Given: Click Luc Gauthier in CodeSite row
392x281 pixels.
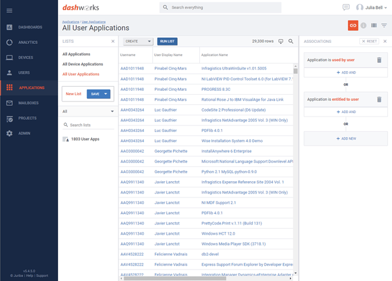Looking at the screenshot, I should pyautogui.click(x=165, y=110).
